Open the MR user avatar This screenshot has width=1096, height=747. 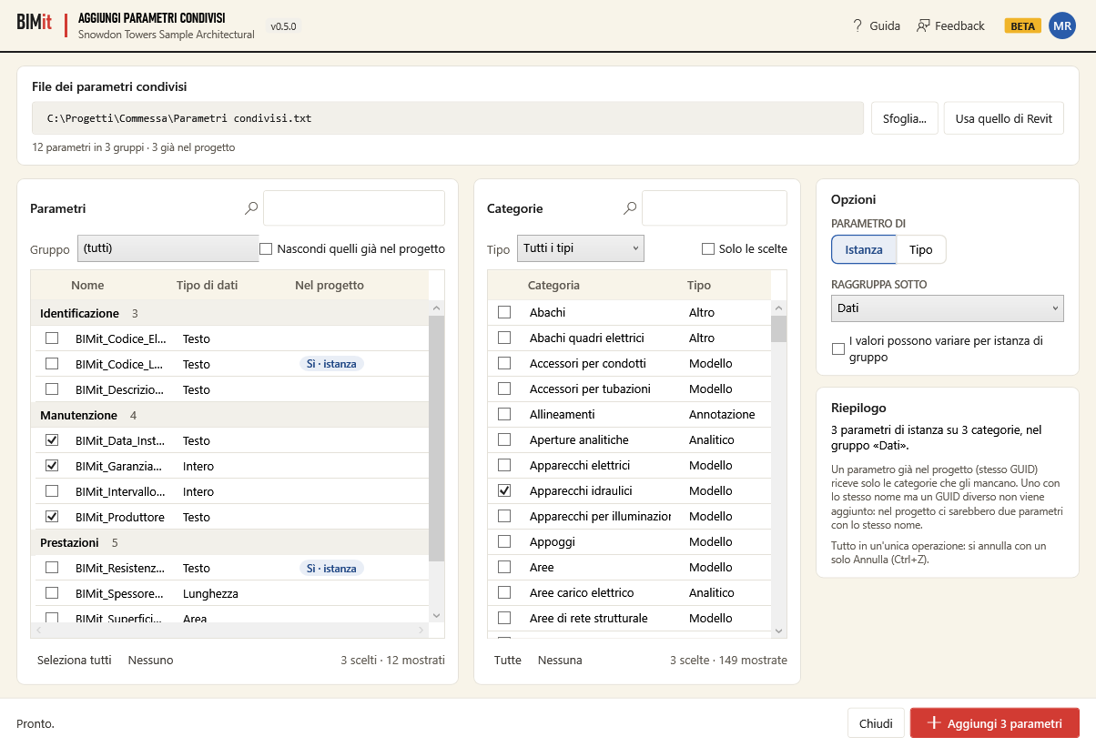pos(1062,25)
